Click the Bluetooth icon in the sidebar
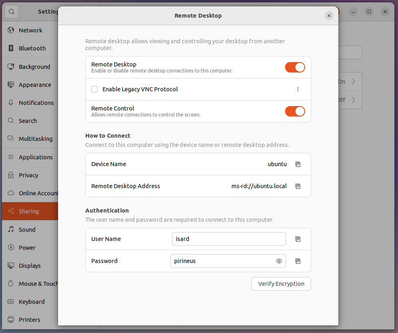The image size is (398, 333). [x=11, y=48]
